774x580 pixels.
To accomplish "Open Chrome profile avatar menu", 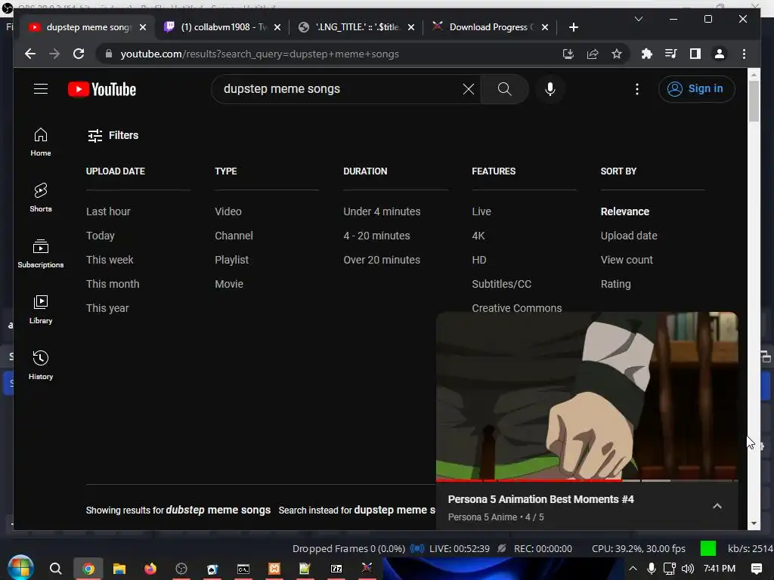I will pyautogui.click(x=720, y=54).
